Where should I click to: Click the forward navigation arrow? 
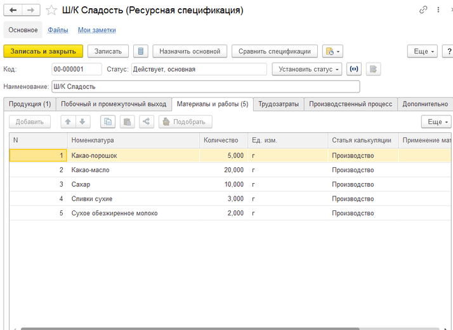click(x=31, y=10)
